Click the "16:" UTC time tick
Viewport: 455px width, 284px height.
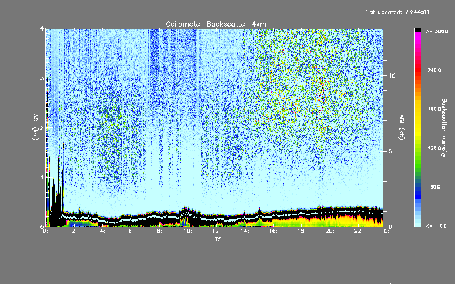coord(273,231)
